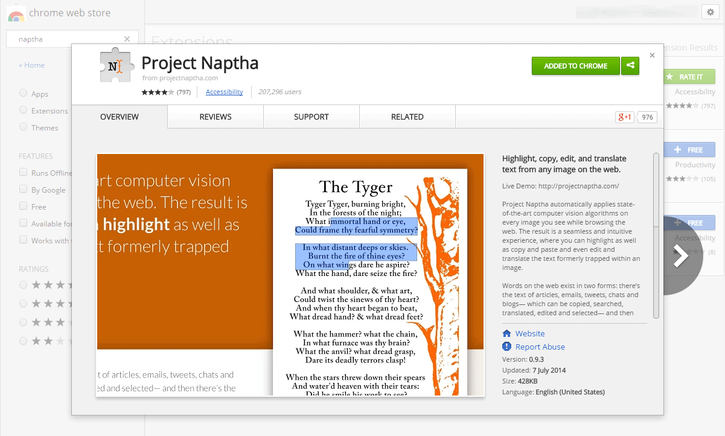Click the Google +1 button
The height and width of the screenshot is (436, 725).
[x=624, y=117]
